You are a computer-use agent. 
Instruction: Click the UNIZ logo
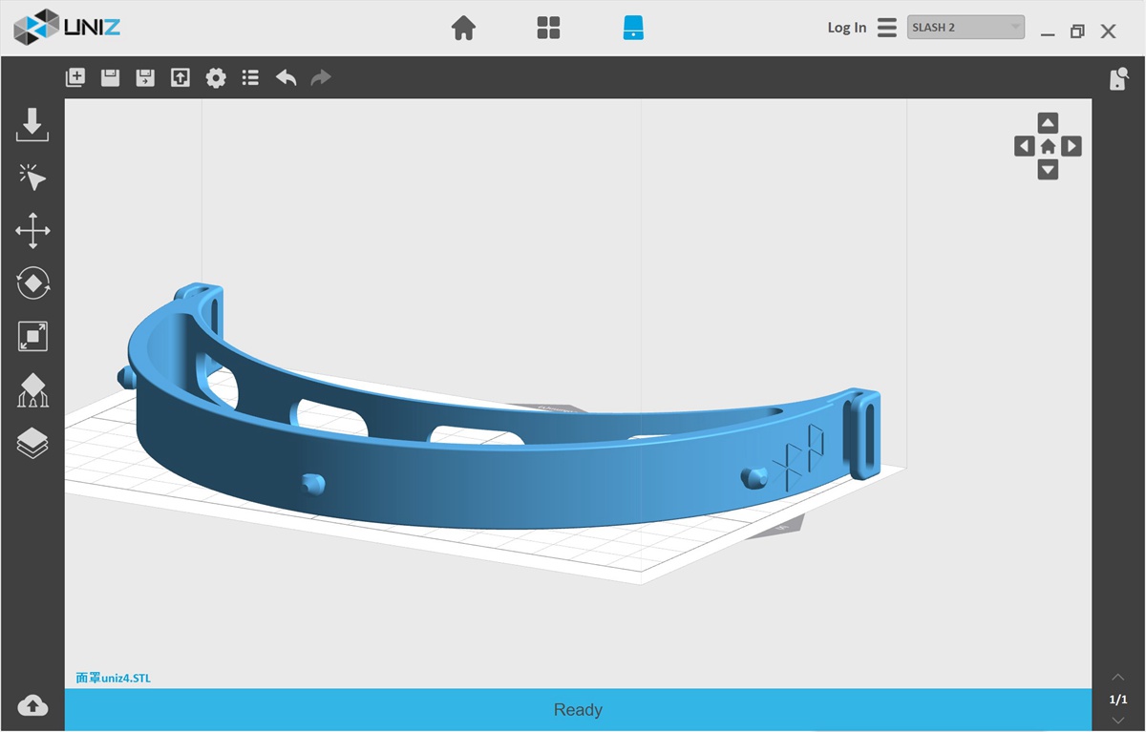(x=67, y=28)
